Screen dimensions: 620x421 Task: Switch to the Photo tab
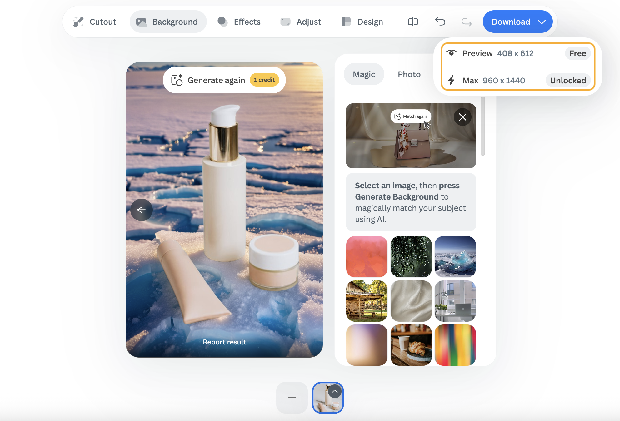[409, 74]
